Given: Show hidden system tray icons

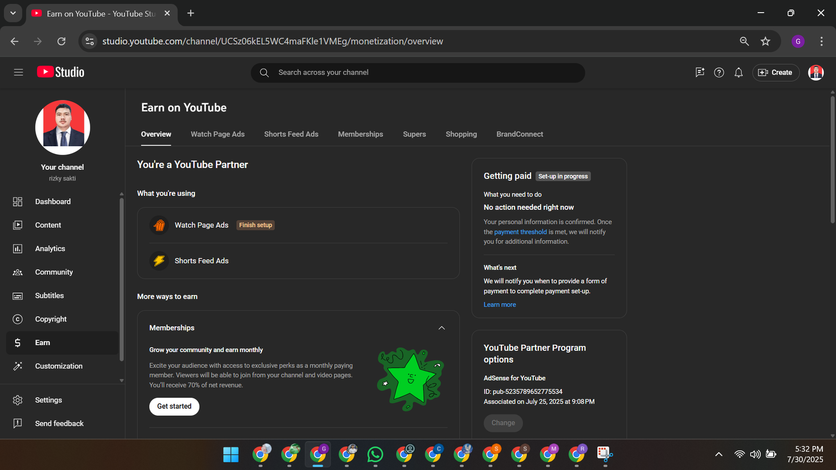Looking at the screenshot, I should coord(719,454).
